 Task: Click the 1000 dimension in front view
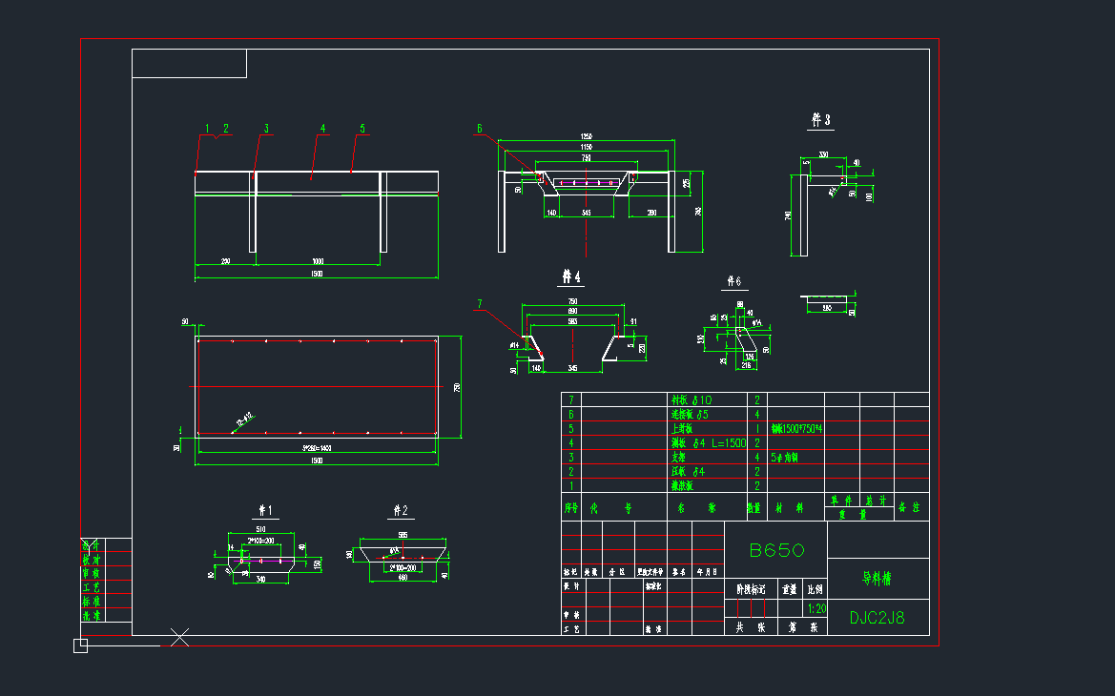click(317, 261)
